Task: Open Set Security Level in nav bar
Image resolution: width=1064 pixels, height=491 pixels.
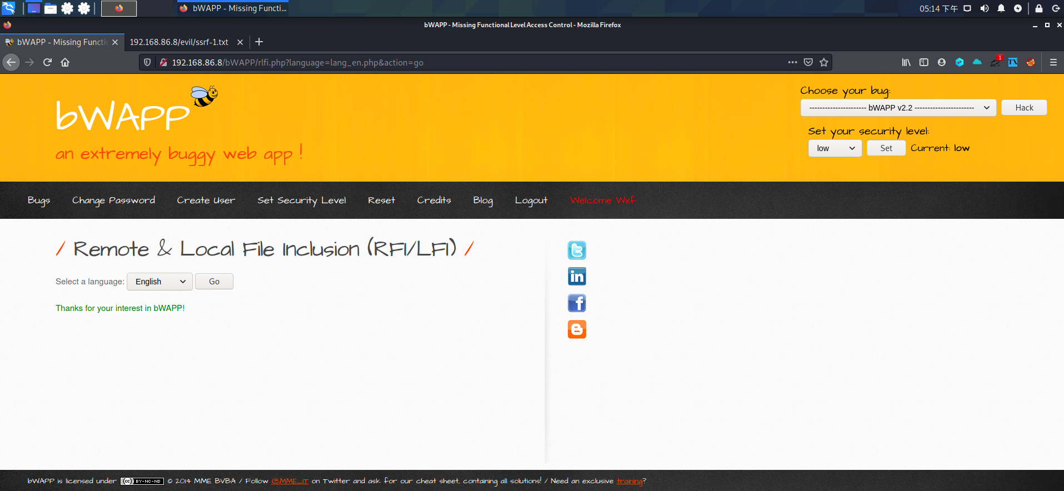Action: point(301,201)
